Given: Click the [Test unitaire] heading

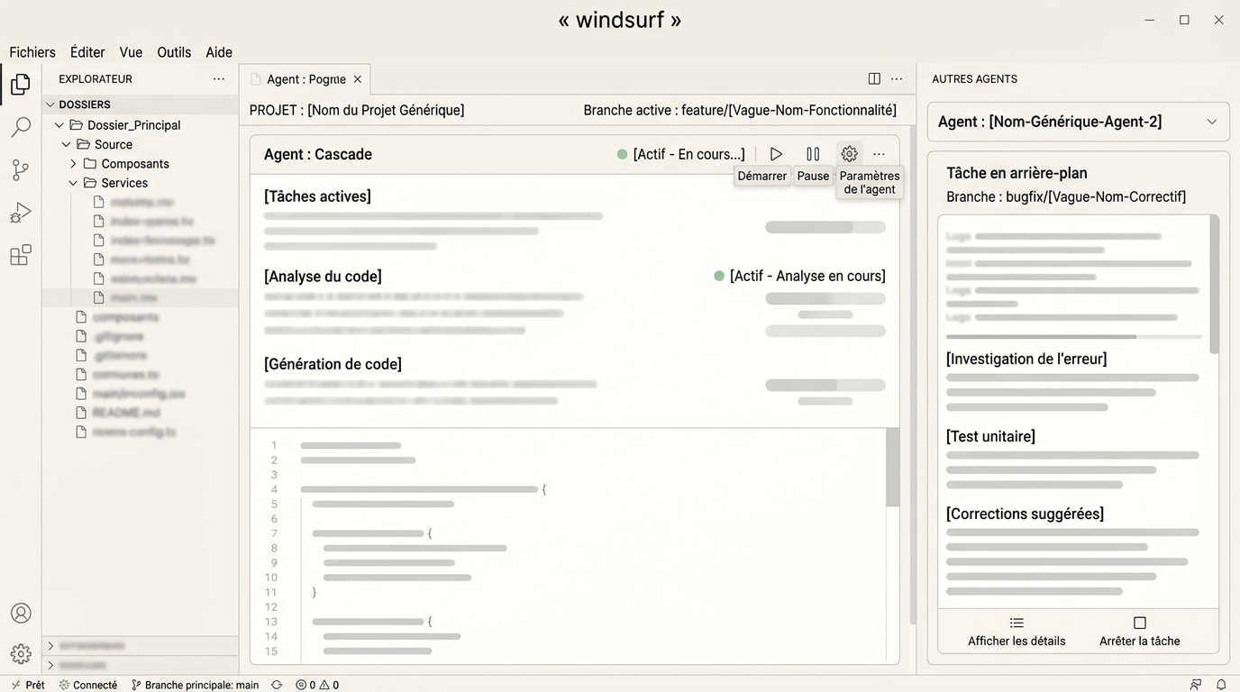Looking at the screenshot, I should point(990,436).
